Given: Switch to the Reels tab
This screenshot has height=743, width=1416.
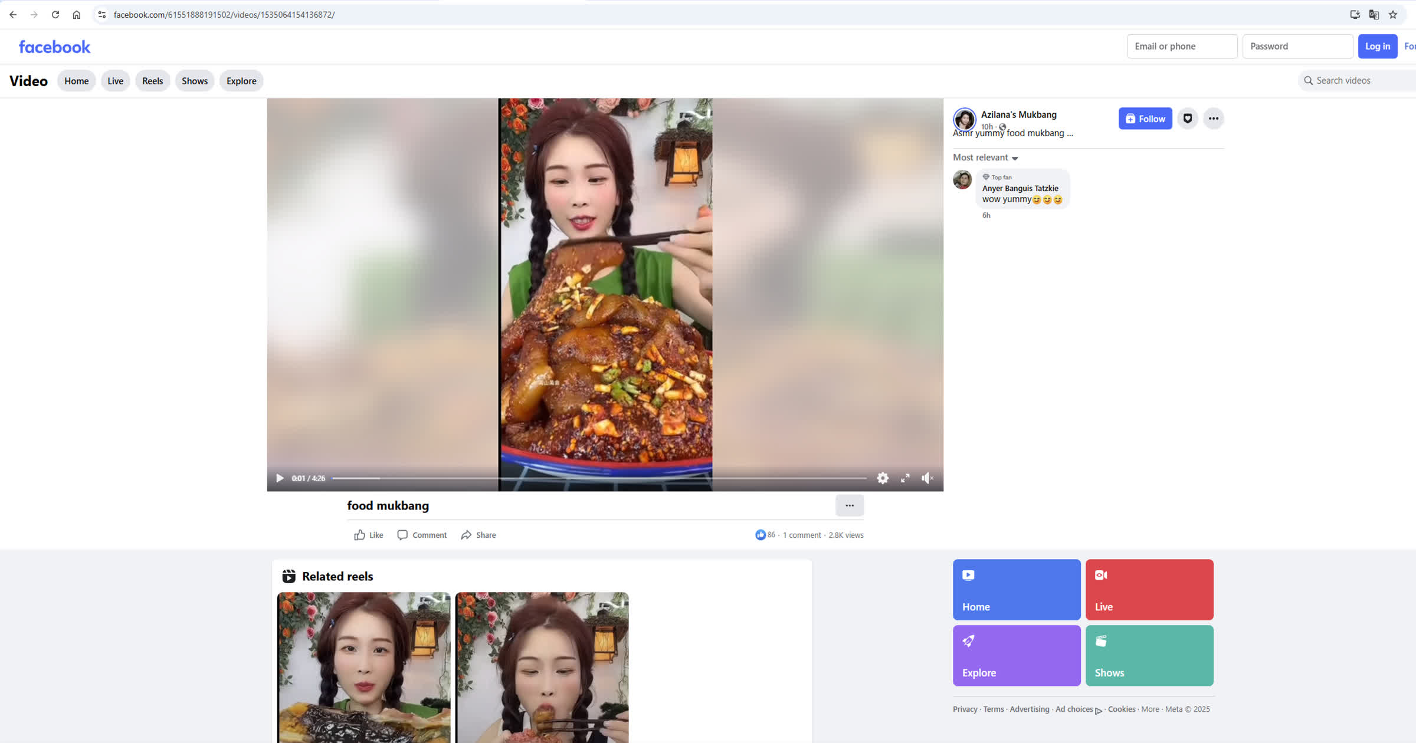Looking at the screenshot, I should [x=152, y=81].
